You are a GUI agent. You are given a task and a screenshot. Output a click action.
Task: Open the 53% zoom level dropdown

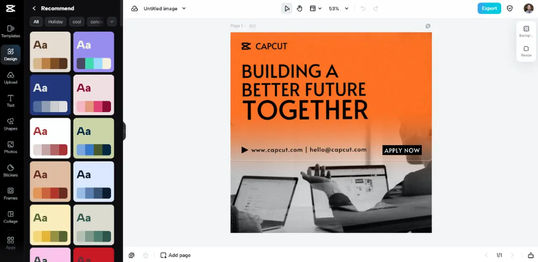coord(338,9)
